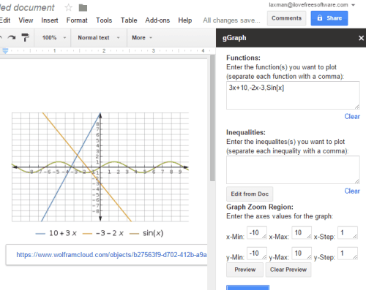Clear the Functions field using its Clear link
366x290 pixels.
[352, 117]
